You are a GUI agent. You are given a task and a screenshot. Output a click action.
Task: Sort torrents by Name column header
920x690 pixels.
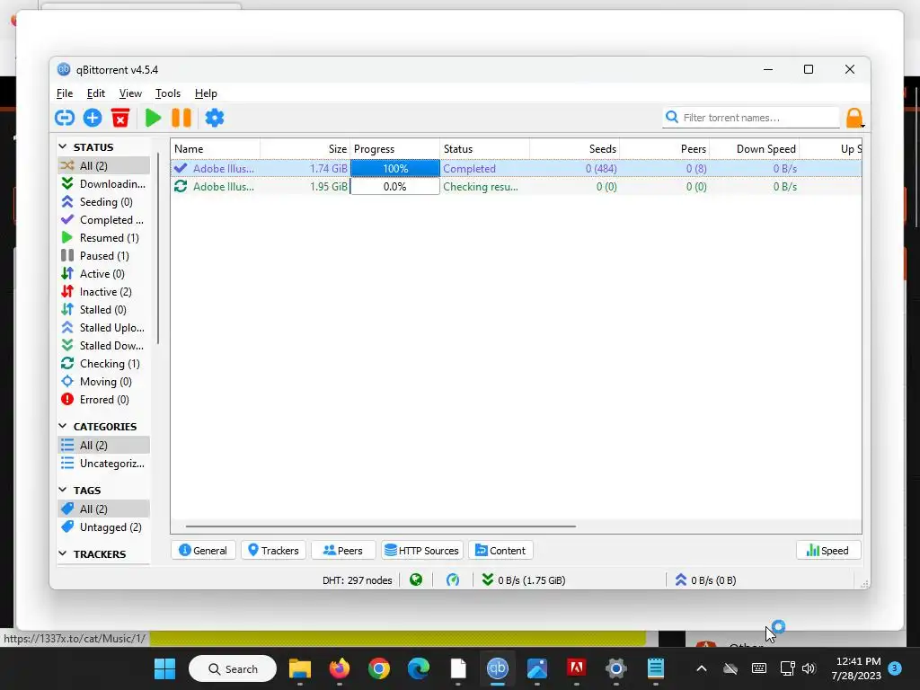[216, 149]
